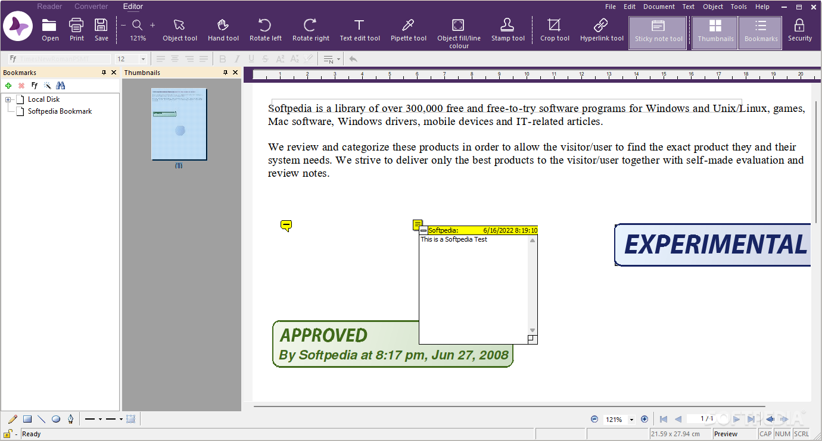Select the pencil drawing tool
The image size is (822, 441).
[x=13, y=419]
